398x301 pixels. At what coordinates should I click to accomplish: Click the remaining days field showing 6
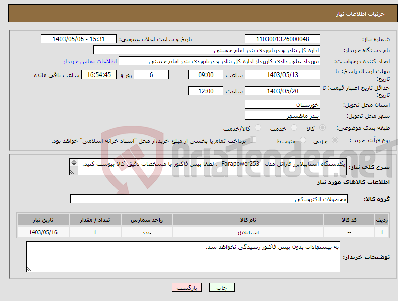(151, 74)
